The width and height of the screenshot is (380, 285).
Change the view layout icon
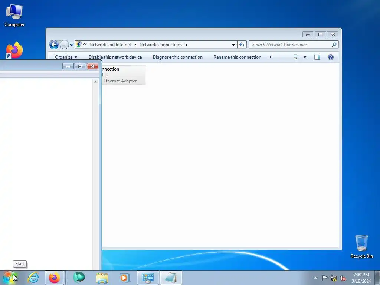tap(297, 57)
